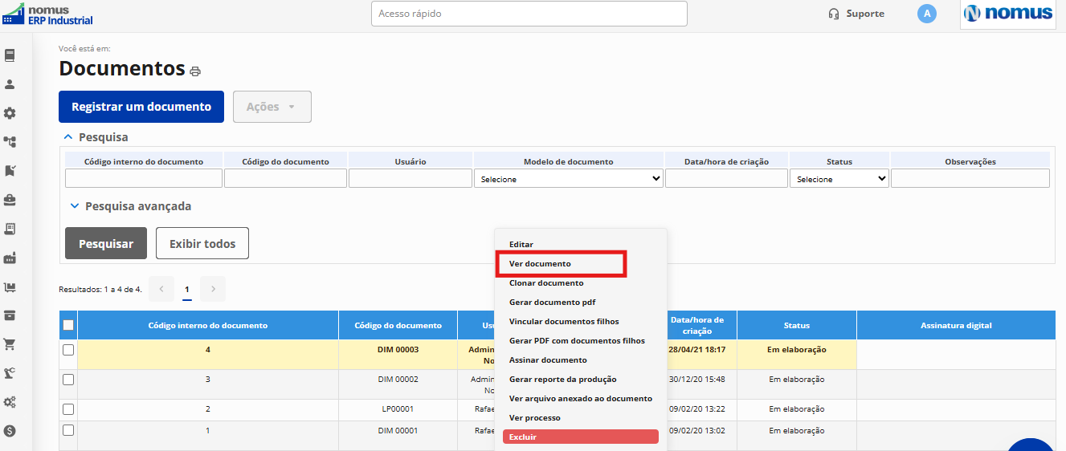Sort by Código do documento column header

click(x=398, y=325)
